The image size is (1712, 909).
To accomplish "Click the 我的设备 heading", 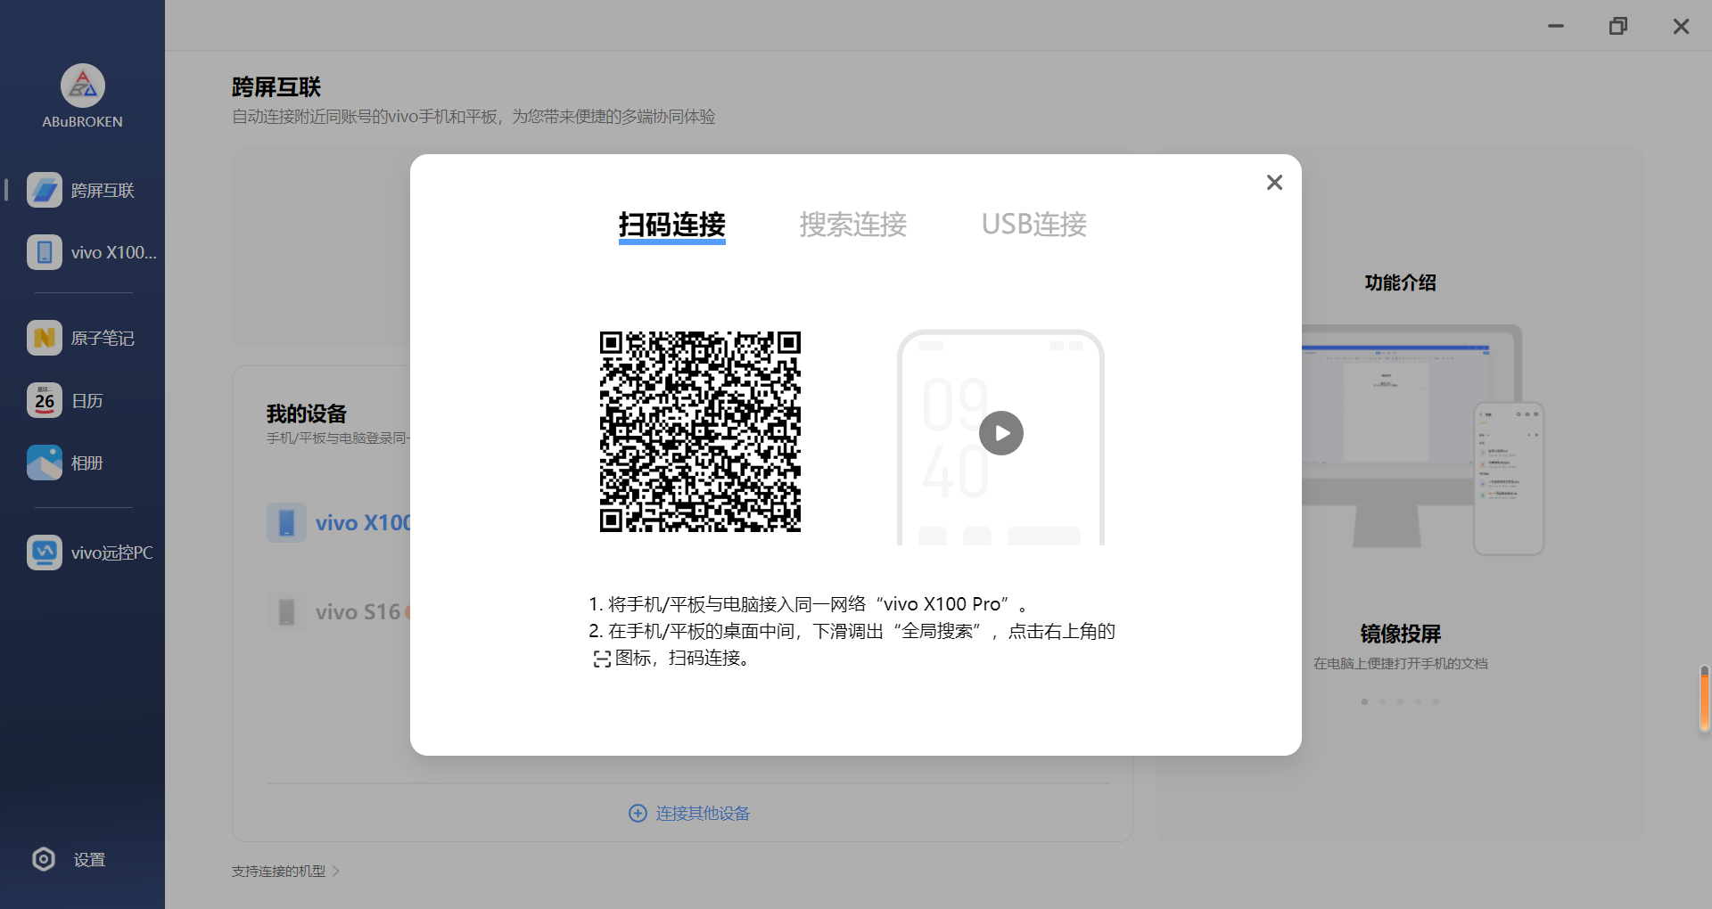I will tap(306, 414).
